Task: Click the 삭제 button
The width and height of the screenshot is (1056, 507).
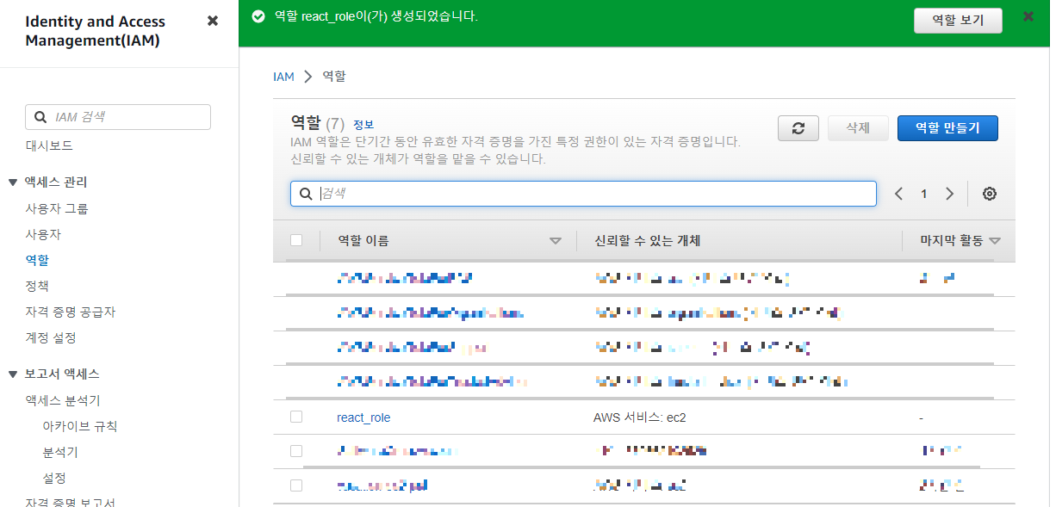Action: coord(858,128)
